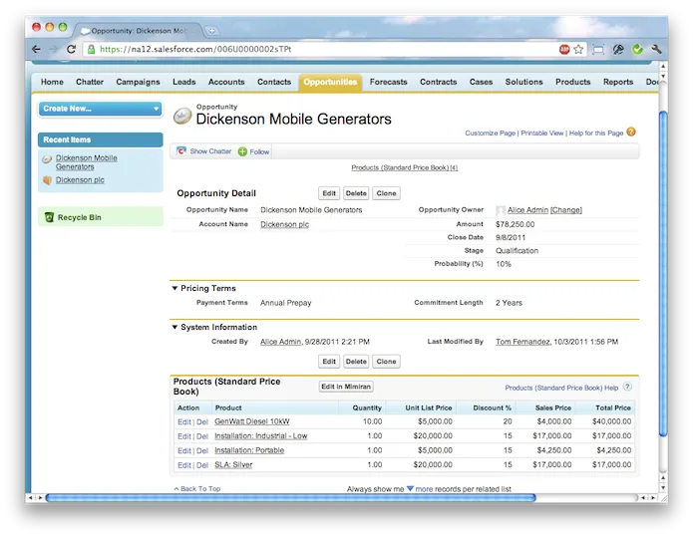Open the Printable View link
This screenshot has height=537, width=693.
[541, 133]
